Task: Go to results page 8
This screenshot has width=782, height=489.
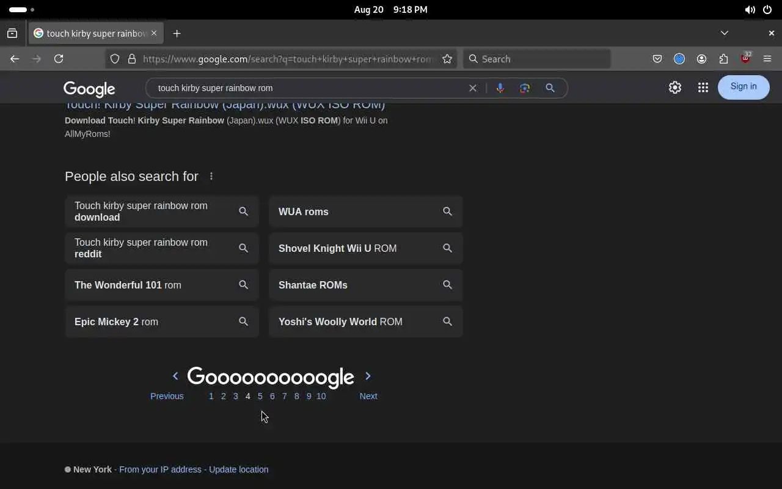Action: point(297,396)
